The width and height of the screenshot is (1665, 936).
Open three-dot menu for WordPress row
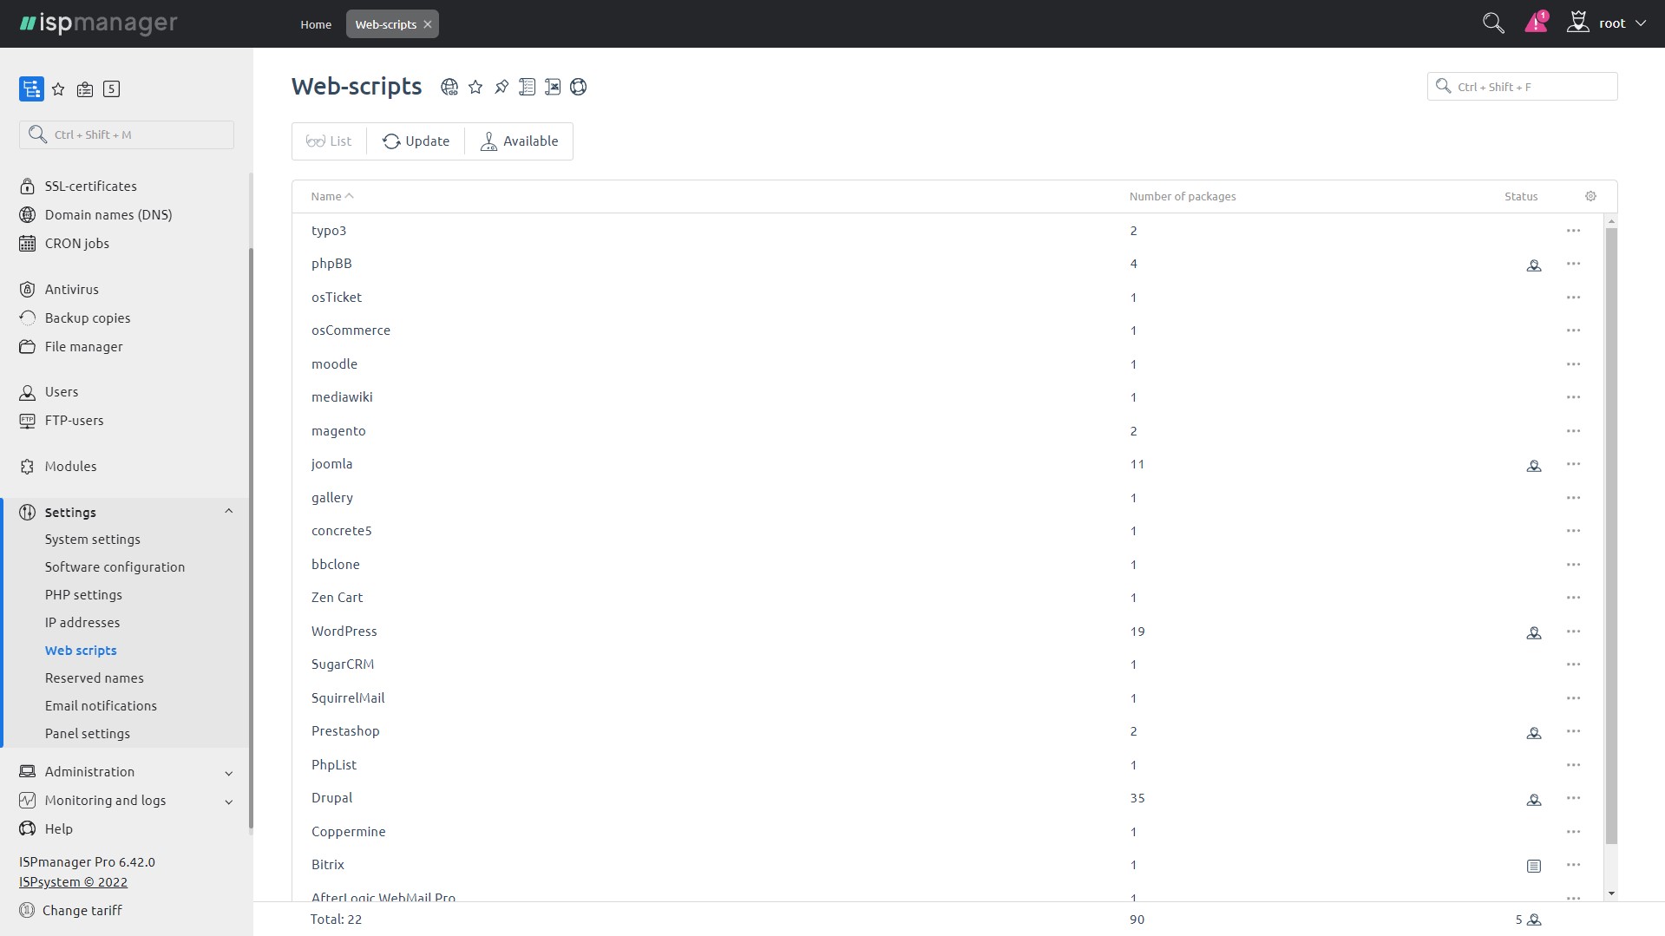pyautogui.click(x=1573, y=632)
